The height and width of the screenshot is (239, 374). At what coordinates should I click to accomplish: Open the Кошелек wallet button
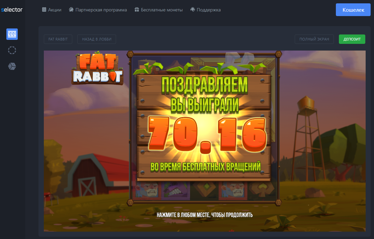(353, 10)
